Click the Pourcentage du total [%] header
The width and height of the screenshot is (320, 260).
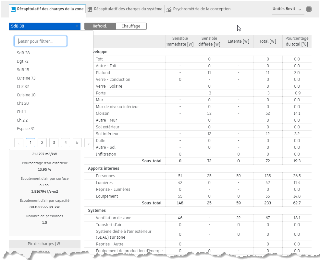(x=297, y=41)
